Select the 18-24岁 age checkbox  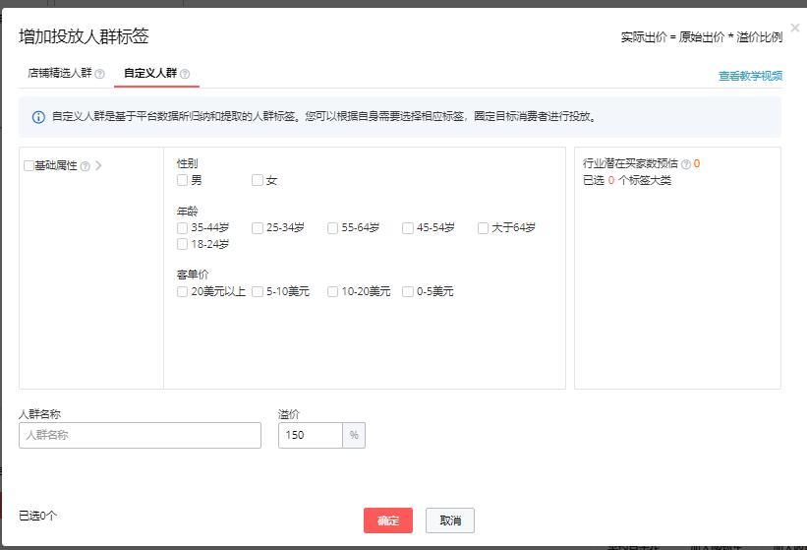pos(182,244)
